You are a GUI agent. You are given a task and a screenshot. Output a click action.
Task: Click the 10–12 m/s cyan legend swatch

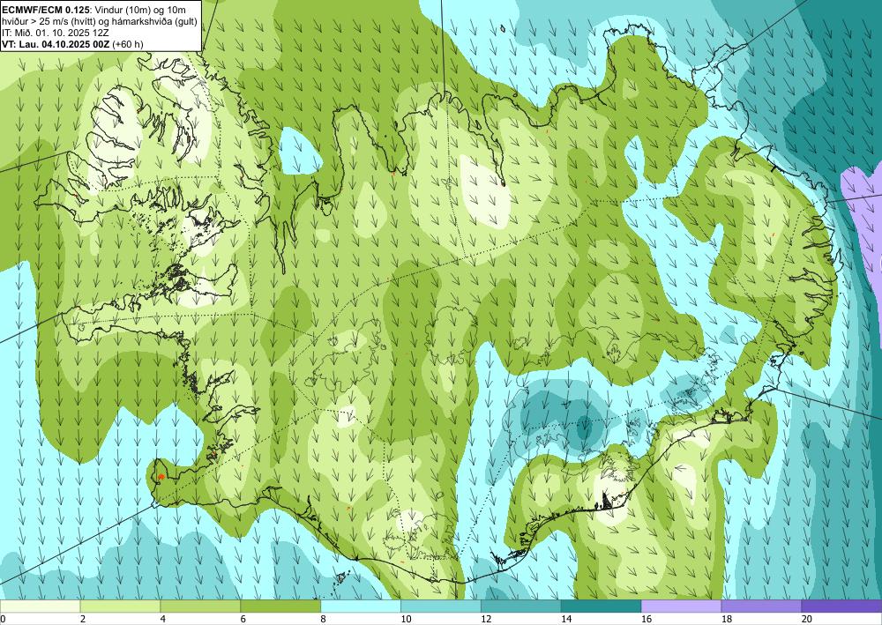(441, 606)
